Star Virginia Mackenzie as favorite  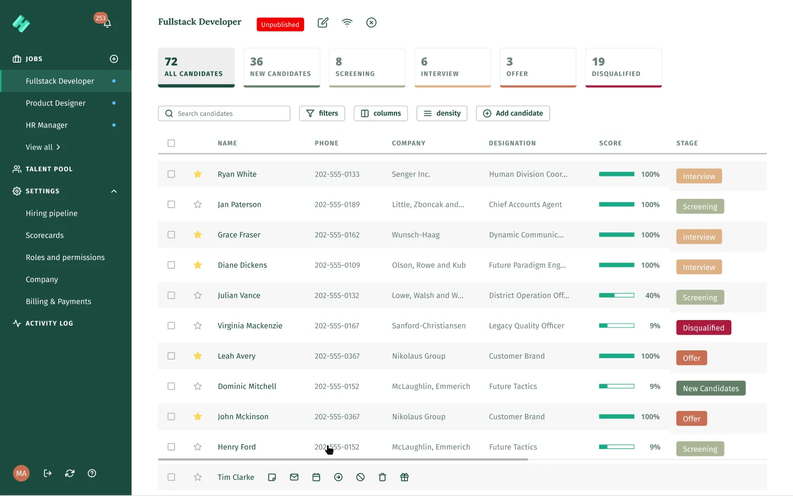point(197,325)
